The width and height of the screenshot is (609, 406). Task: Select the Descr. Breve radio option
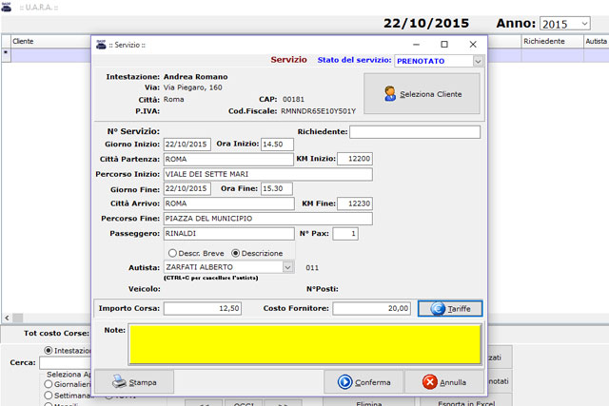coord(172,253)
